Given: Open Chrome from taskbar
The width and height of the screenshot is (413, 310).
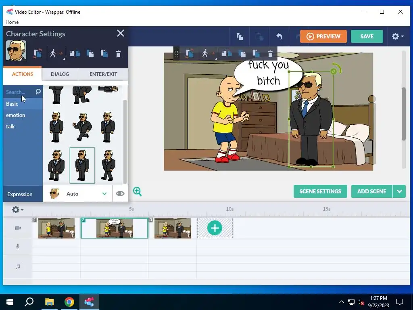Looking at the screenshot, I should point(69,302).
